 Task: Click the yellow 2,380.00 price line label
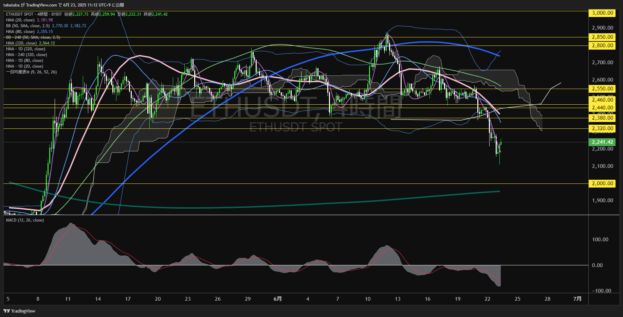[602, 118]
